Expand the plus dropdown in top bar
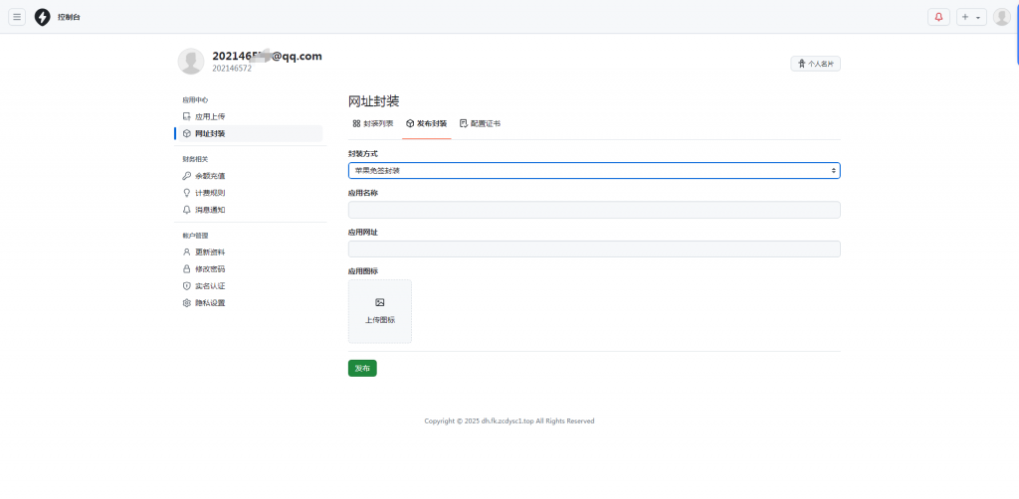 click(x=971, y=17)
